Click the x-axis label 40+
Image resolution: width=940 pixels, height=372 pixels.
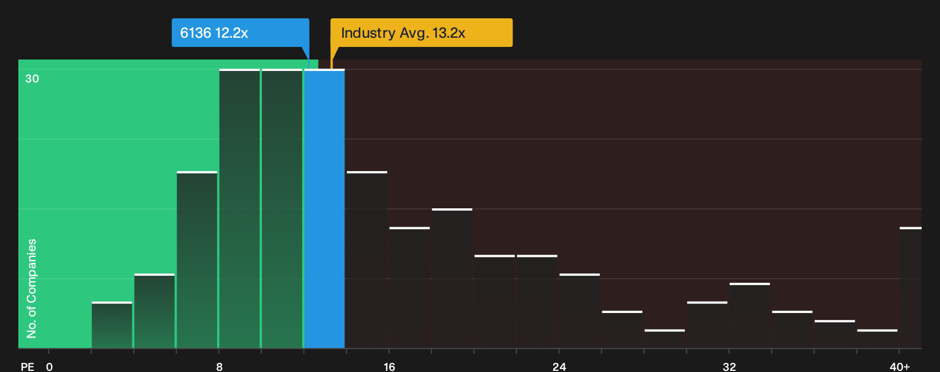(x=899, y=366)
